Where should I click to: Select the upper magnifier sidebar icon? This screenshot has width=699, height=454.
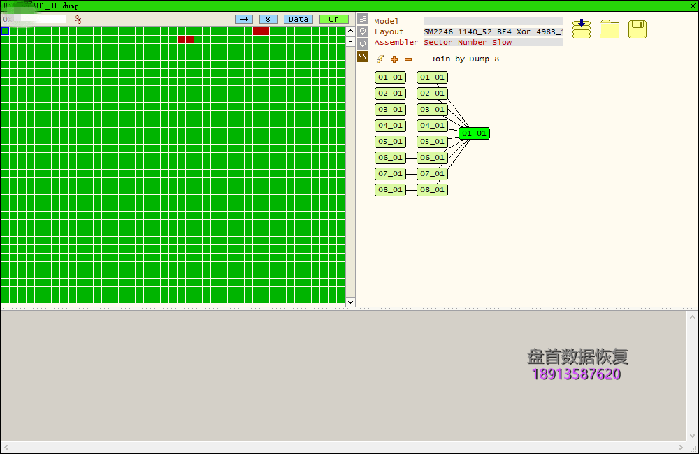pyautogui.click(x=363, y=31)
